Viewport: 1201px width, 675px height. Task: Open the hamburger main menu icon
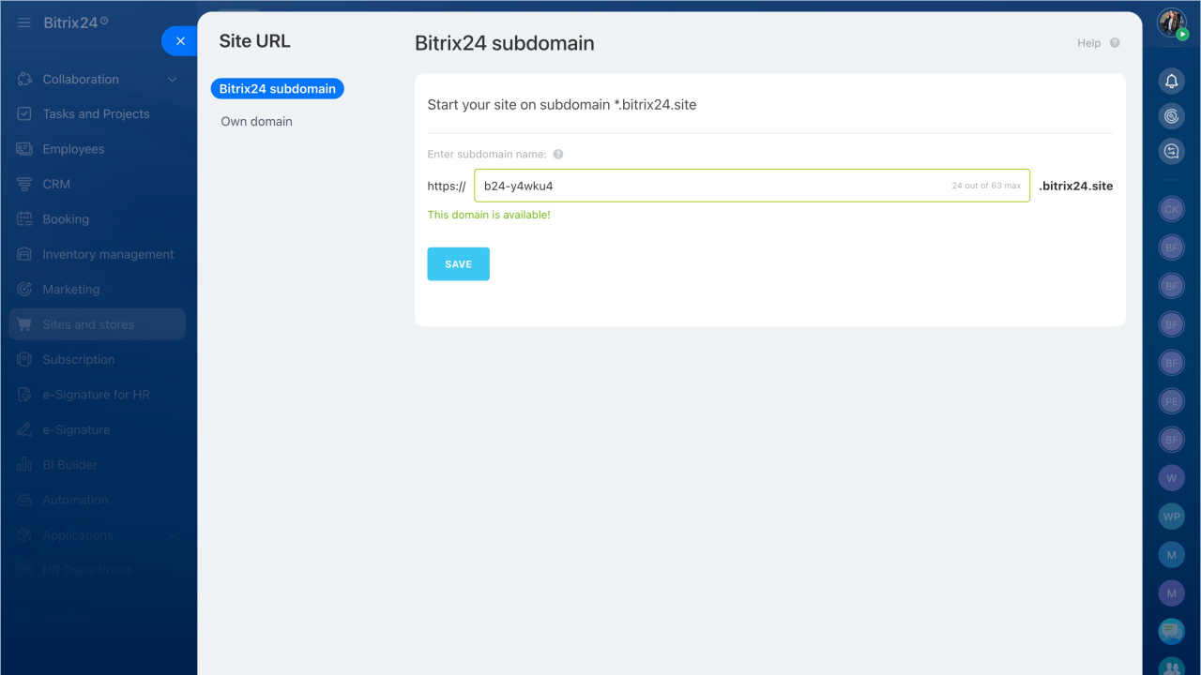24,22
